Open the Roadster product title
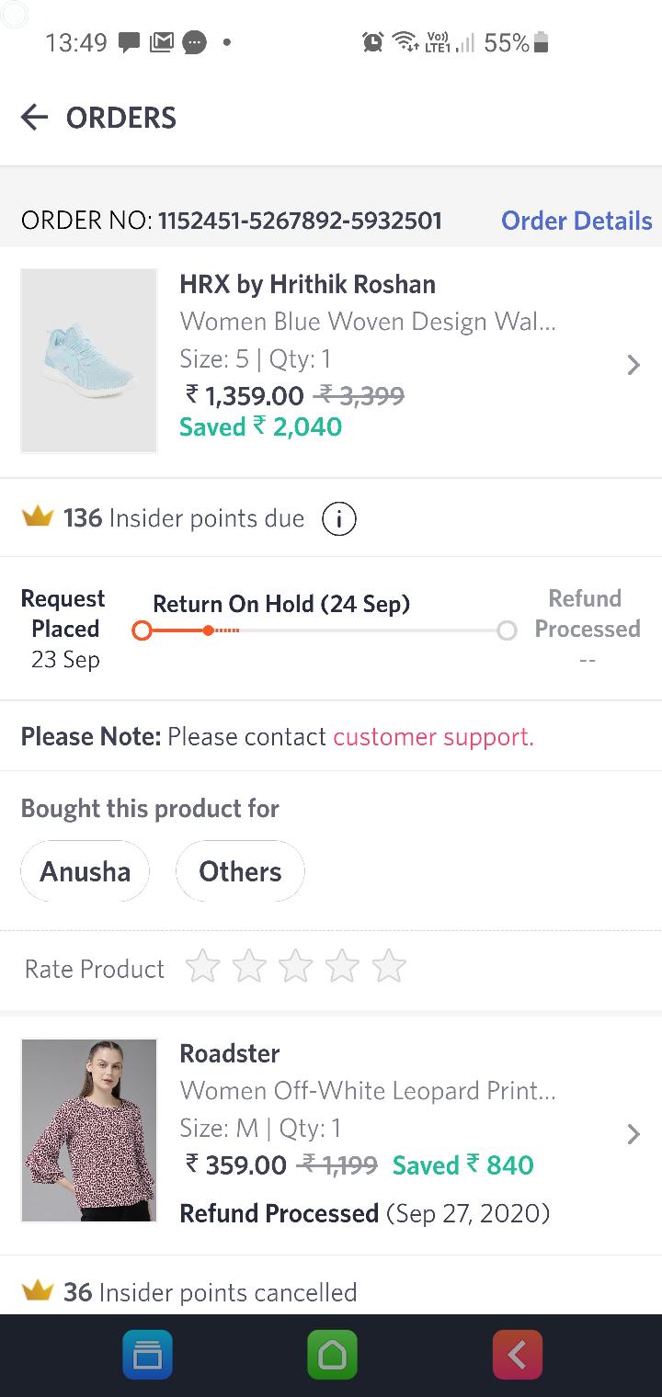 click(x=230, y=1053)
